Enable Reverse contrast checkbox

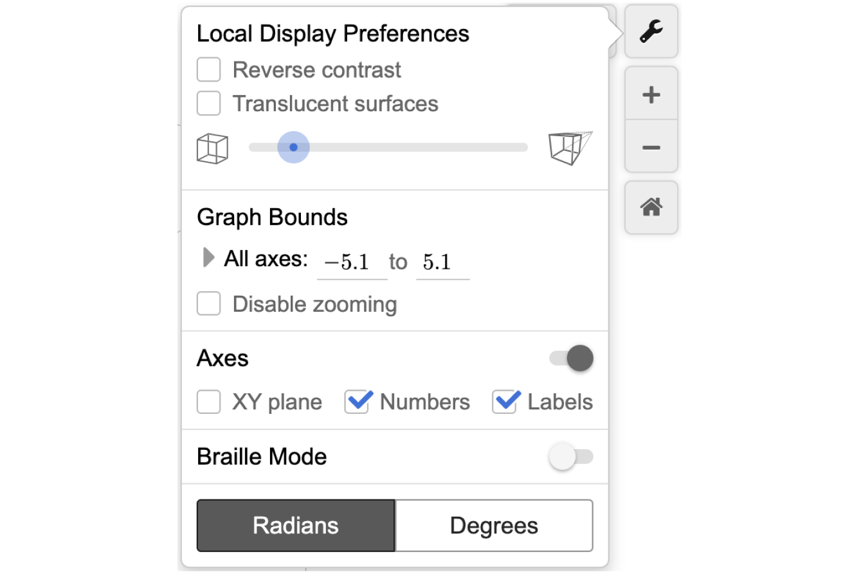pyautogui.click(x=209, y=69)
